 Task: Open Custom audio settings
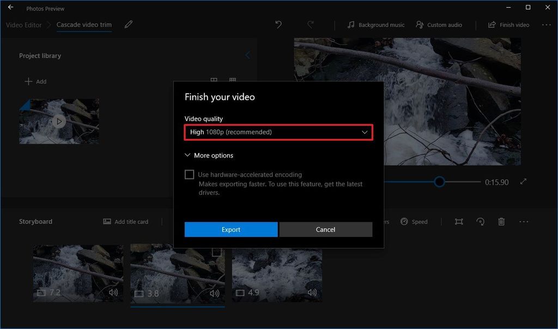pyautogui.click(x=439, y=25)
